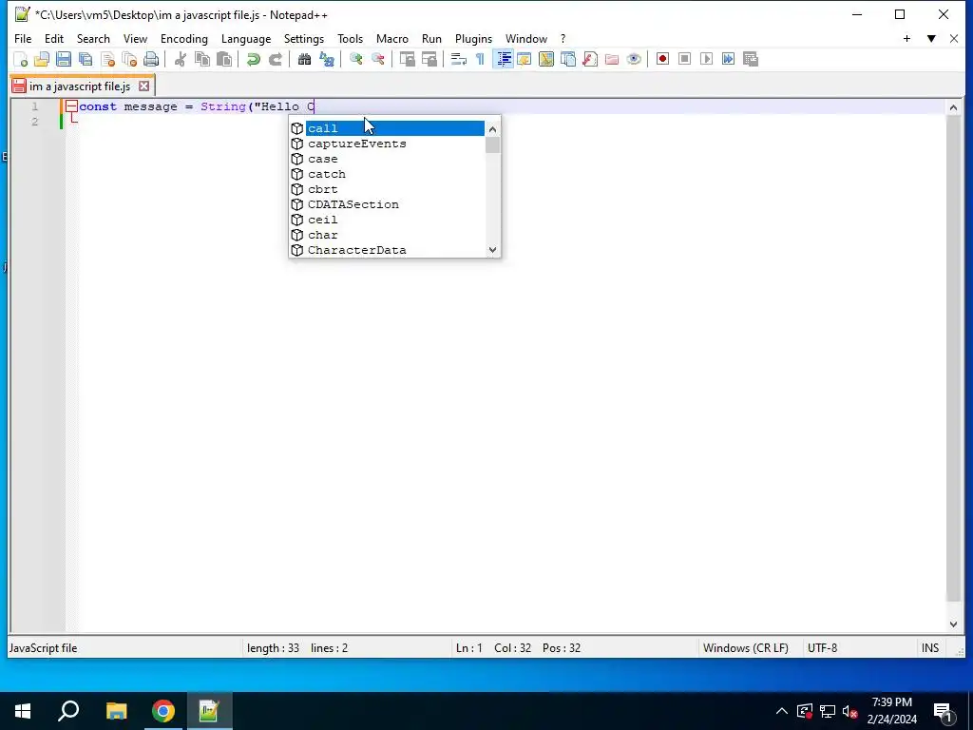Screen dimensions: 973x730
Task: Toggle word wrap in the editor
Action: click(x=459, y=59)
